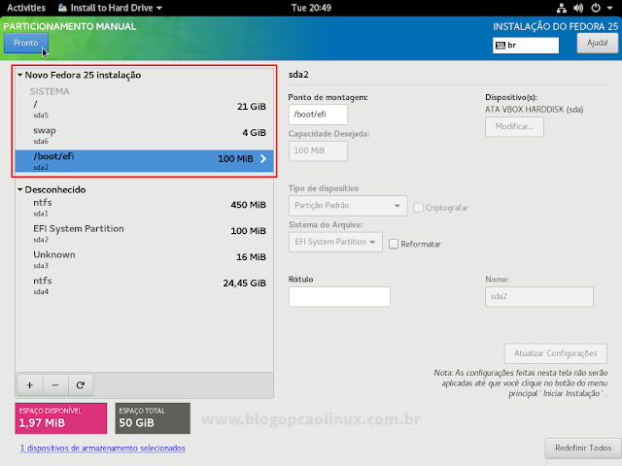Select the ntfs sda4 24,45 GiB partition
This screenshot has height=466, width=622.
[x=145, y=286]
